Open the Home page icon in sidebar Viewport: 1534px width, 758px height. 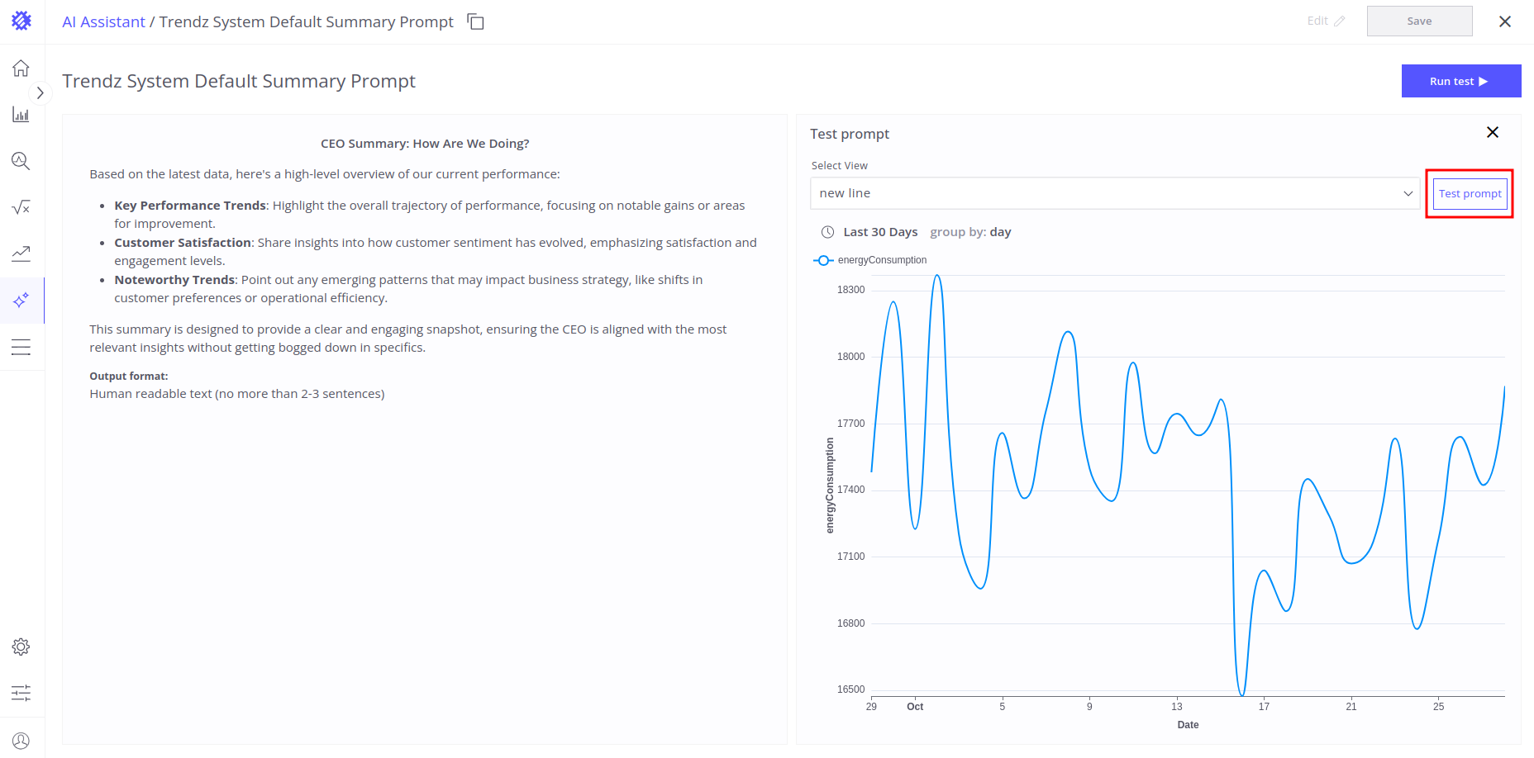click(21, 69)
